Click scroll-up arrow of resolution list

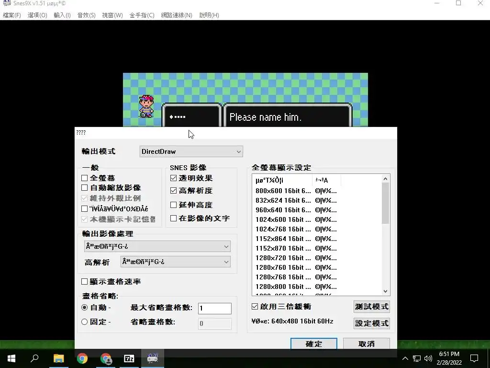(x=385, y=179)
